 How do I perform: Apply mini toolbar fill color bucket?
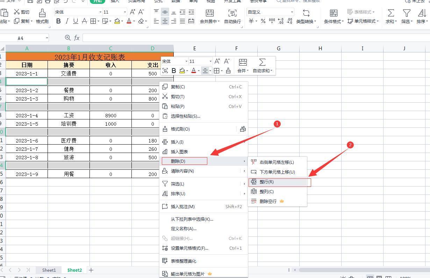(x=182, y=71)
